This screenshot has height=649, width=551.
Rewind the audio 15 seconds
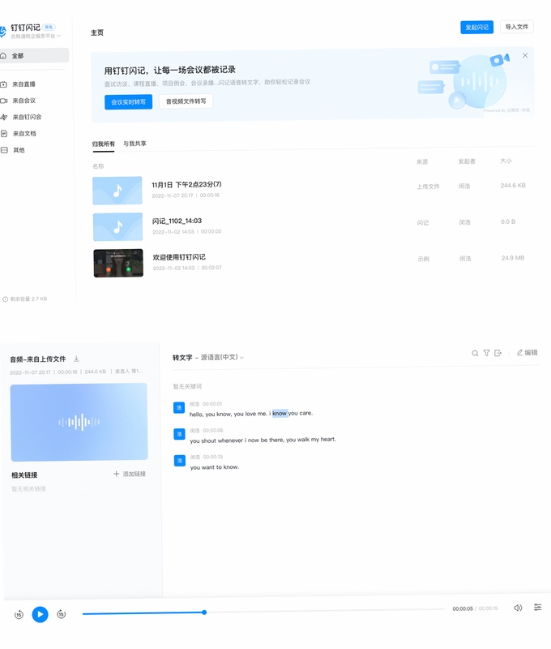pyautogui.click(x=19, y=615)
